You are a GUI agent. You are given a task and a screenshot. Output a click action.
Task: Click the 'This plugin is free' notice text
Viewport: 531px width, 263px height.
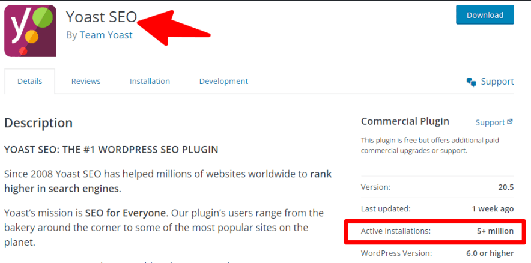point(430,145)
